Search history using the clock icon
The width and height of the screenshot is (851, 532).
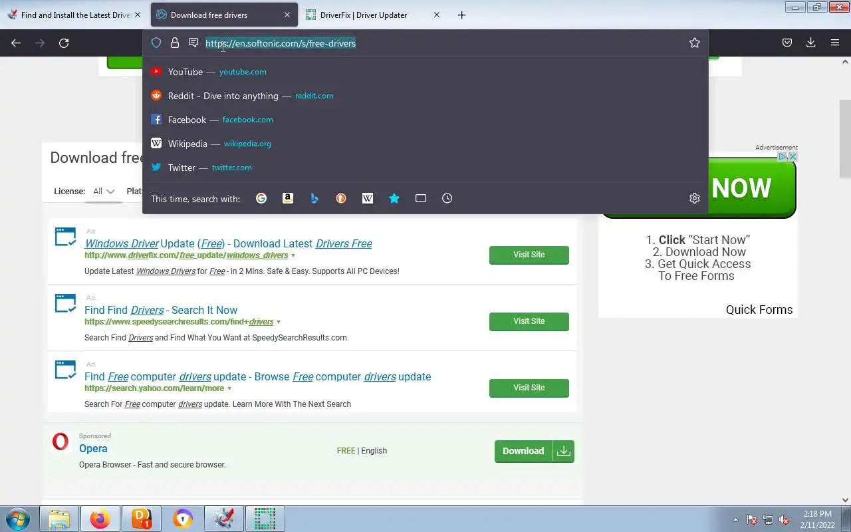(x=447, y=198)
